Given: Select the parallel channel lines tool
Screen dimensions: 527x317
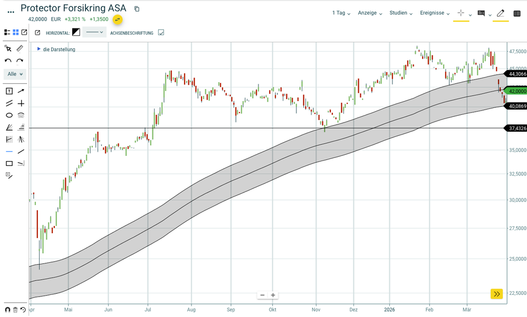Looking at the screenshot, I should (x=9, y=103).
